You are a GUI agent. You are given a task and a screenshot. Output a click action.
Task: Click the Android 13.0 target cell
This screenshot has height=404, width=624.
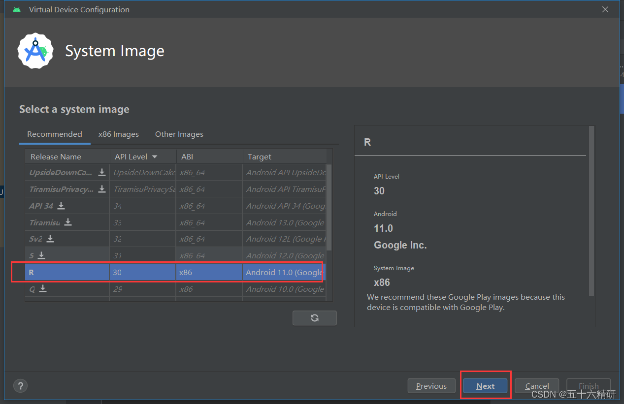pyautogui.click(x=284, y=222)
